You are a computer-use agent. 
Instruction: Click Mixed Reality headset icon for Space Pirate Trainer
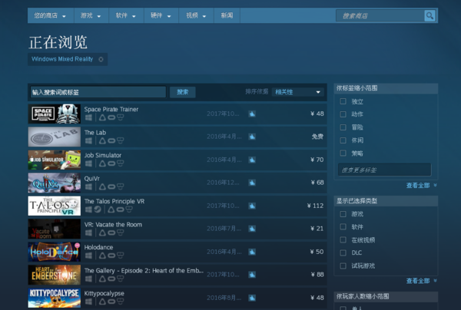point(121,117)
